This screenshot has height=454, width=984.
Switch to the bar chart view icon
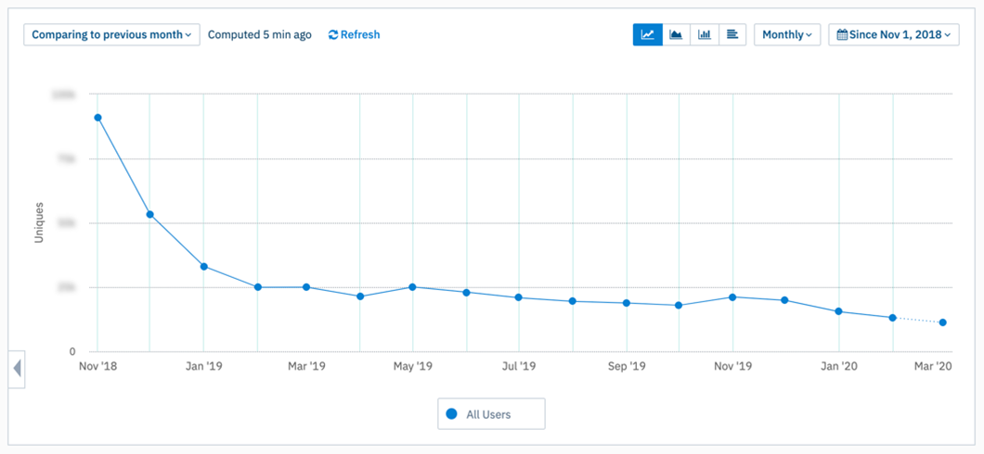click(x=704, y=34)
